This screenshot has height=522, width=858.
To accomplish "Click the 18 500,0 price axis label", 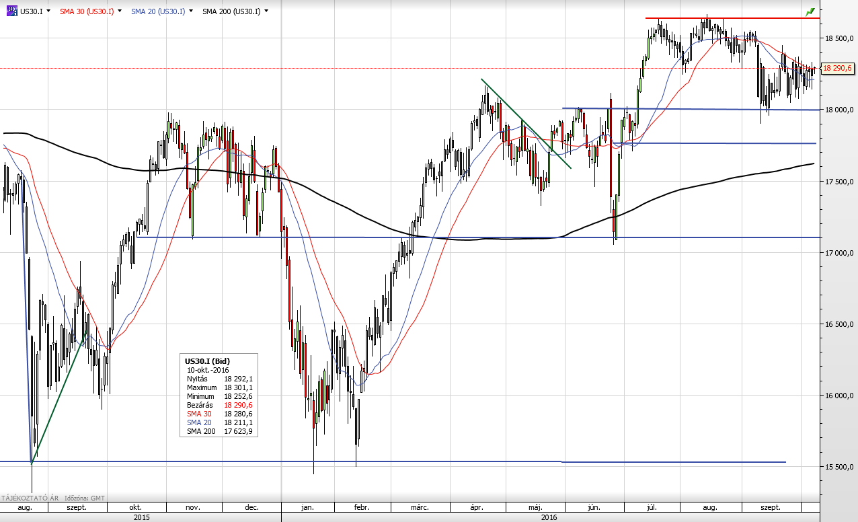I will [838, 39].
